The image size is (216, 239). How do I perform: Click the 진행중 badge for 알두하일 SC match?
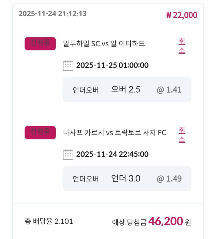pos(40,43)
